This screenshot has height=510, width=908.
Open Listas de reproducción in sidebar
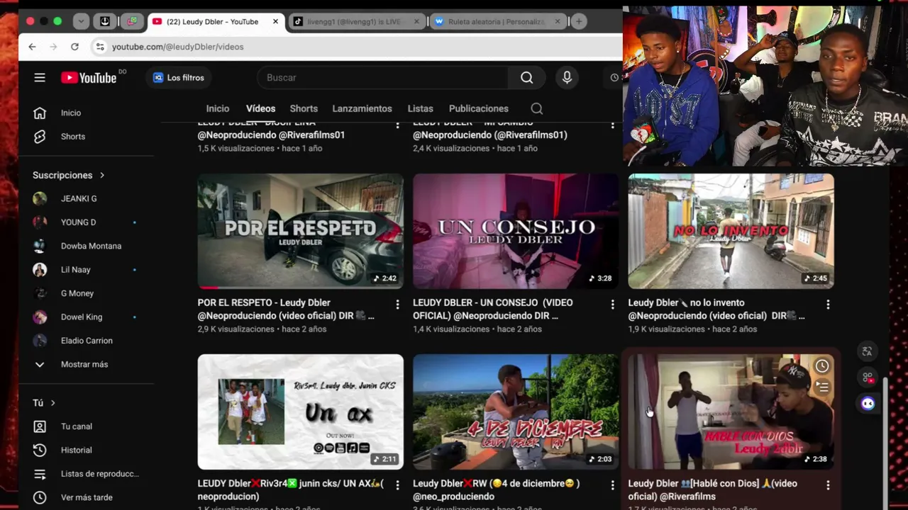coord(87,474)
